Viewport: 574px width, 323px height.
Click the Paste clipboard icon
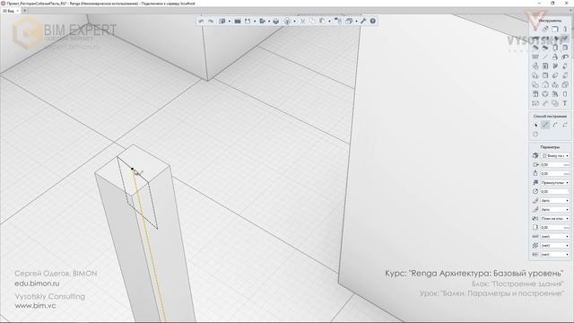[x=322, y=22]
